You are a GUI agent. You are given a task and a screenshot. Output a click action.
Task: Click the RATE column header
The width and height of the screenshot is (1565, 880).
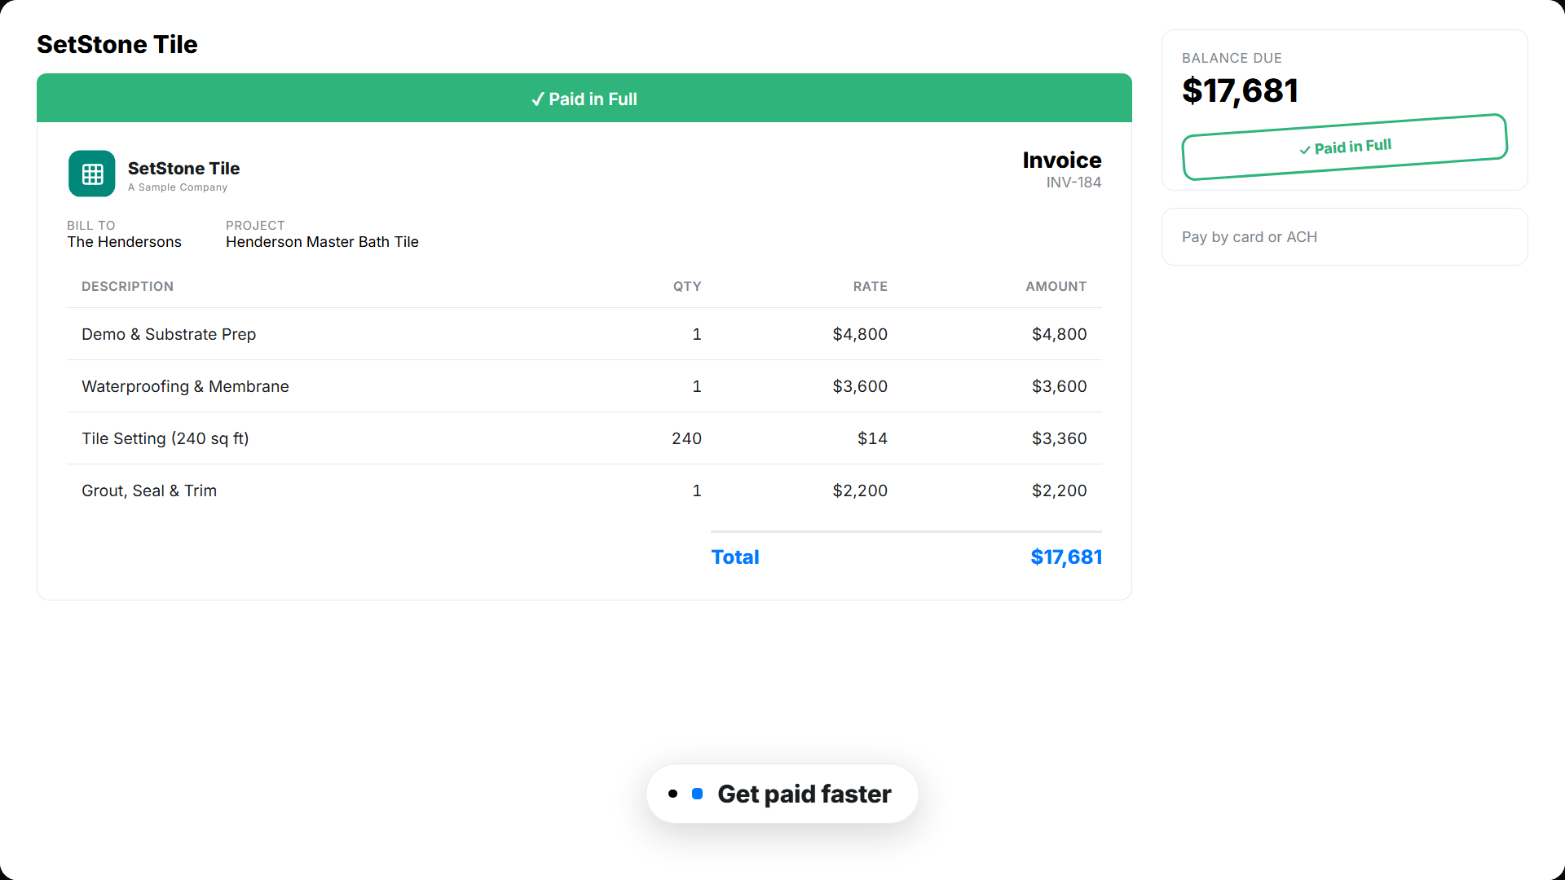click(x=871, y=286)
